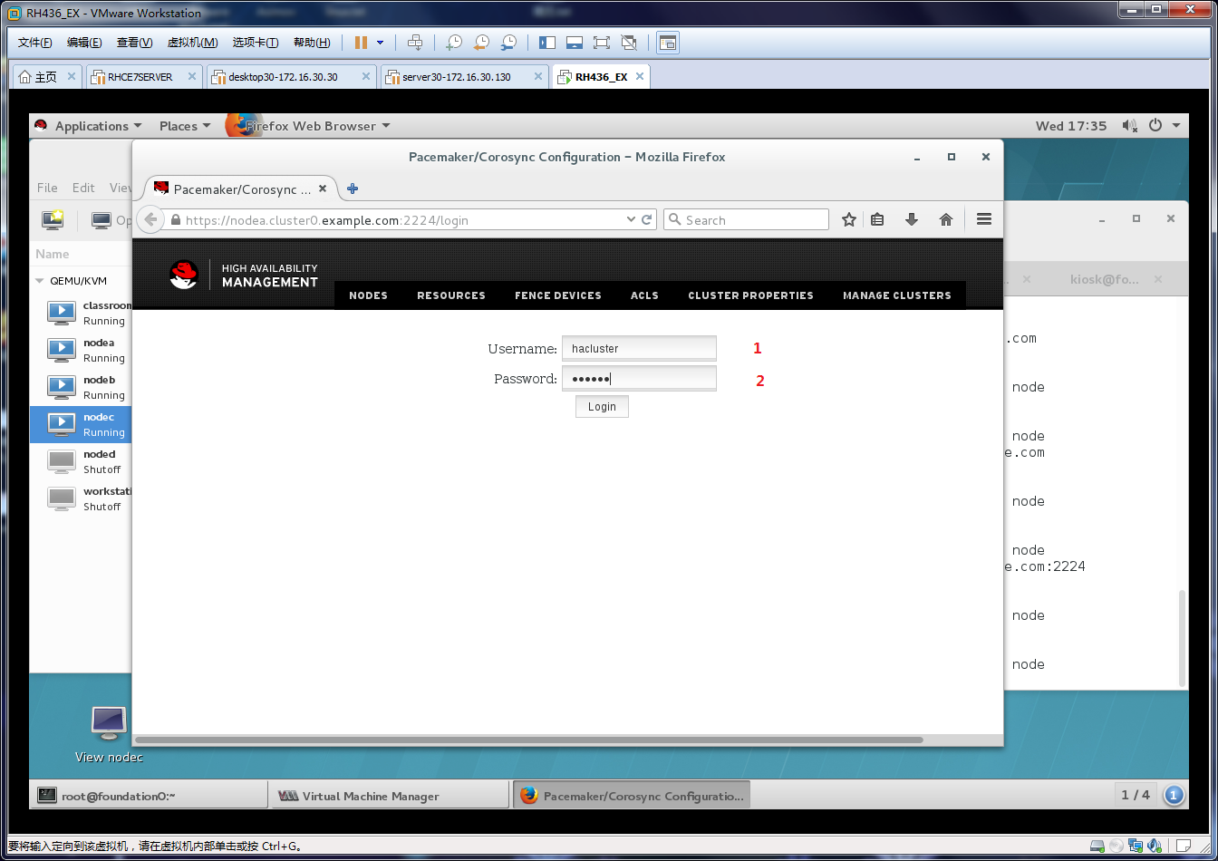Open the MANAGE CLUSTERS navigation item

[x=897, y=295]
